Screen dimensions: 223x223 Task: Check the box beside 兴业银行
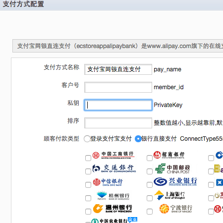(150, 185)
